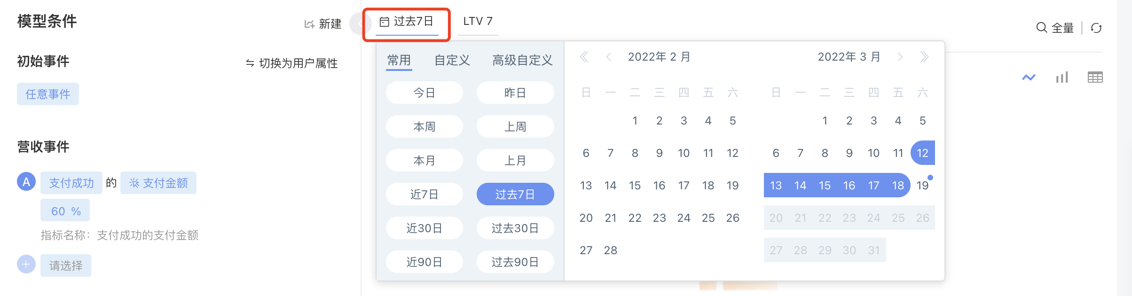The width and height of the screenshot is (1132, 296).
Task: Open the LTV 7 dropdown
Action: 478,22
